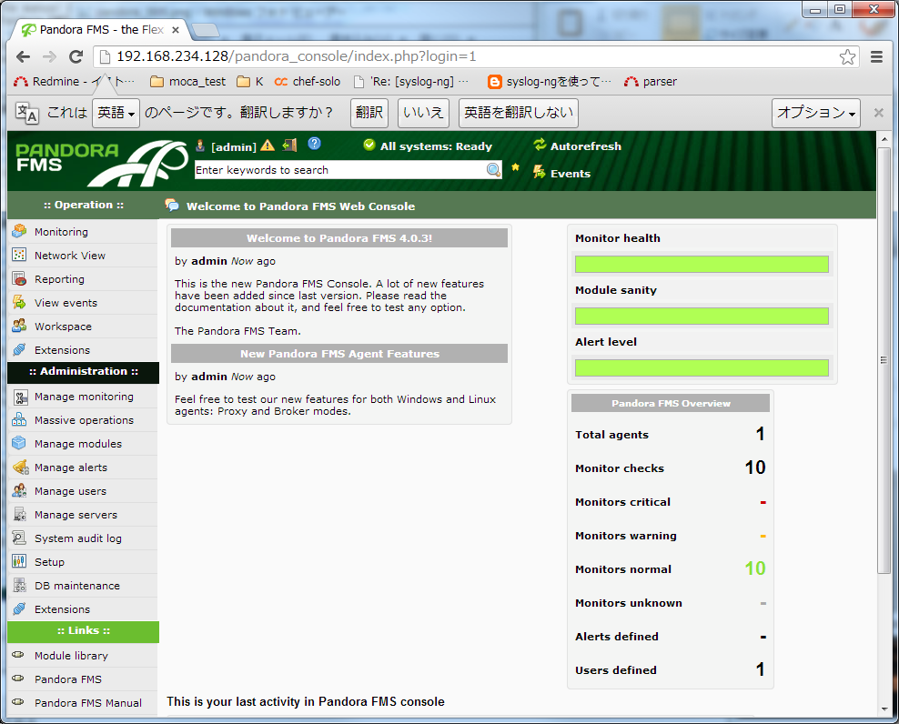Click the Network View sidebar icon
This screenshot has width=899, height=724.
click(x=19, y=256)
